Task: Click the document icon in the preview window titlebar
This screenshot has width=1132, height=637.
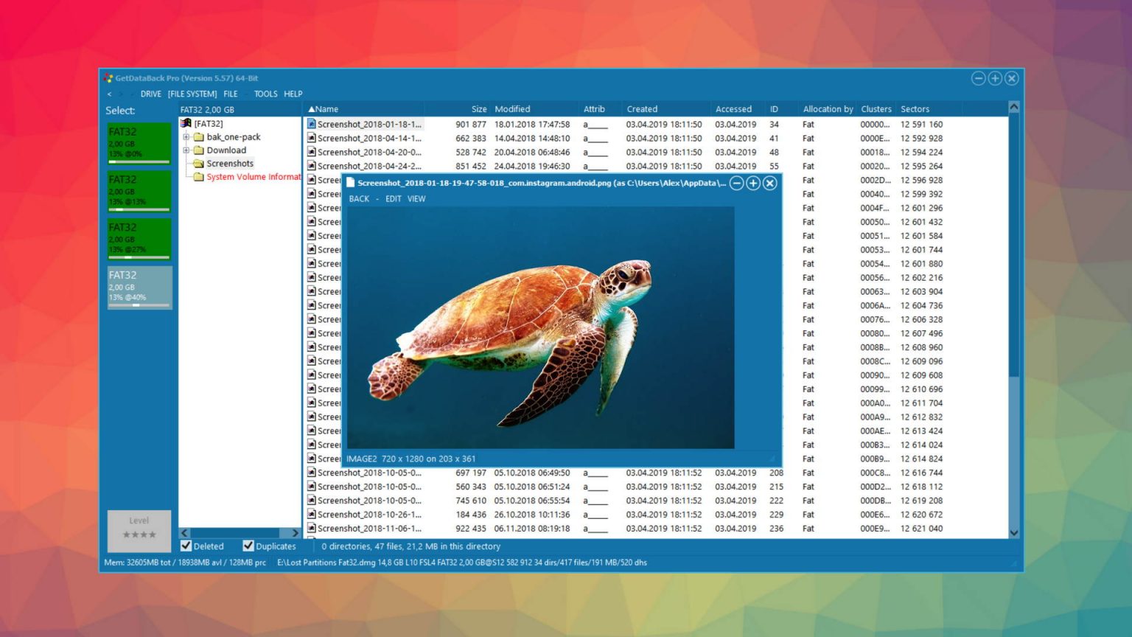Action: click(352, 183)
